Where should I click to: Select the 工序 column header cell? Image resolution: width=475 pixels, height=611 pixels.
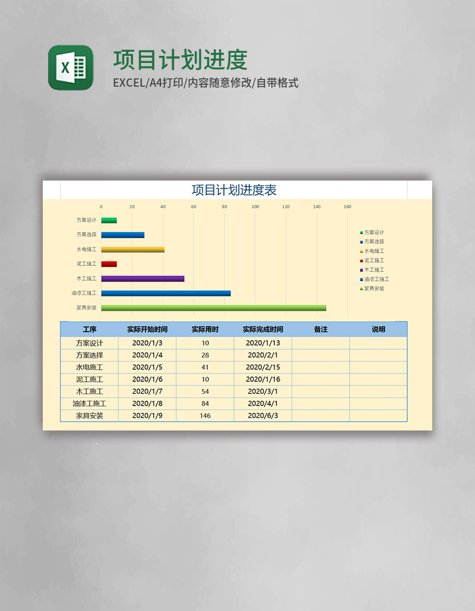89,328
